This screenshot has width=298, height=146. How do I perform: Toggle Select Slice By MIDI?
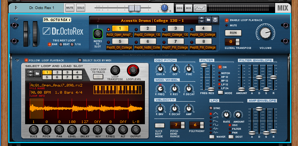(x=80, y=61)
